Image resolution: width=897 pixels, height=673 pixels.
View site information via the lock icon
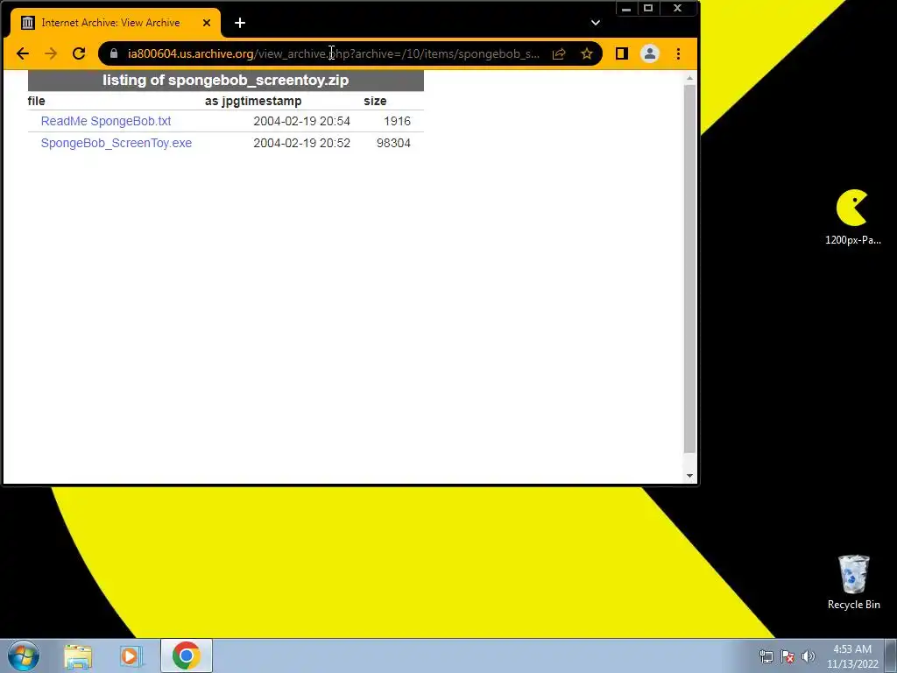(x=114, y=53)
